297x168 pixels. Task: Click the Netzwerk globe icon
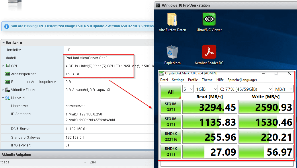coord(7,98)
